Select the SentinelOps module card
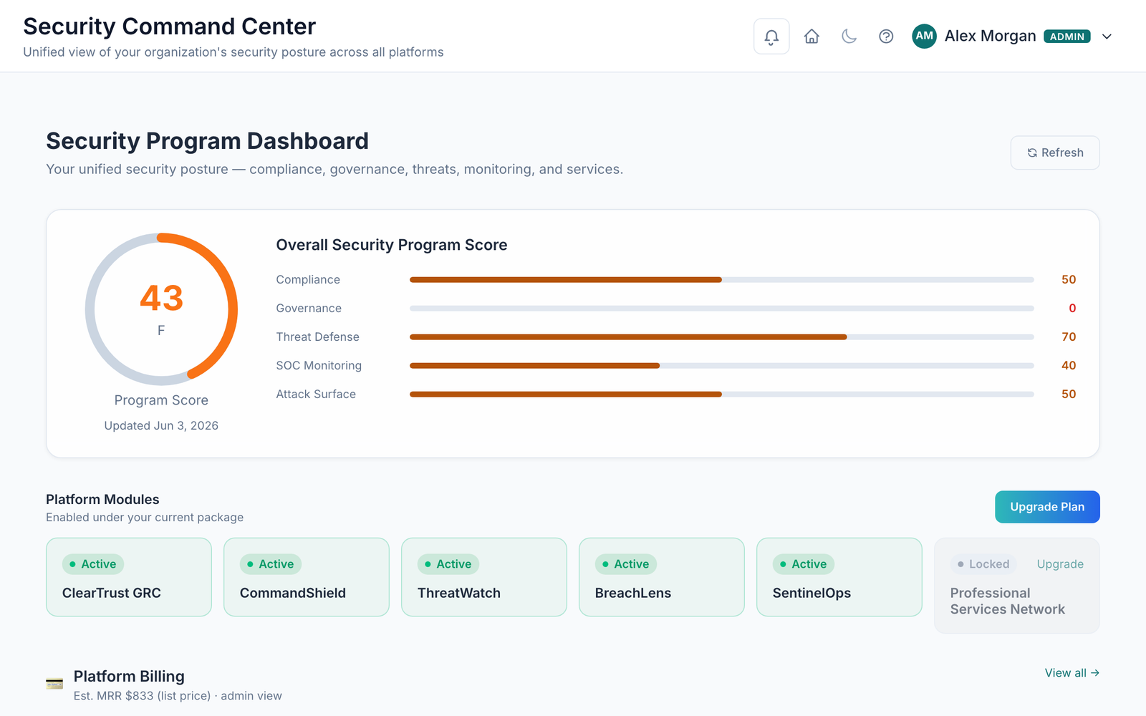1146x716 pixels. click(839, 577)
